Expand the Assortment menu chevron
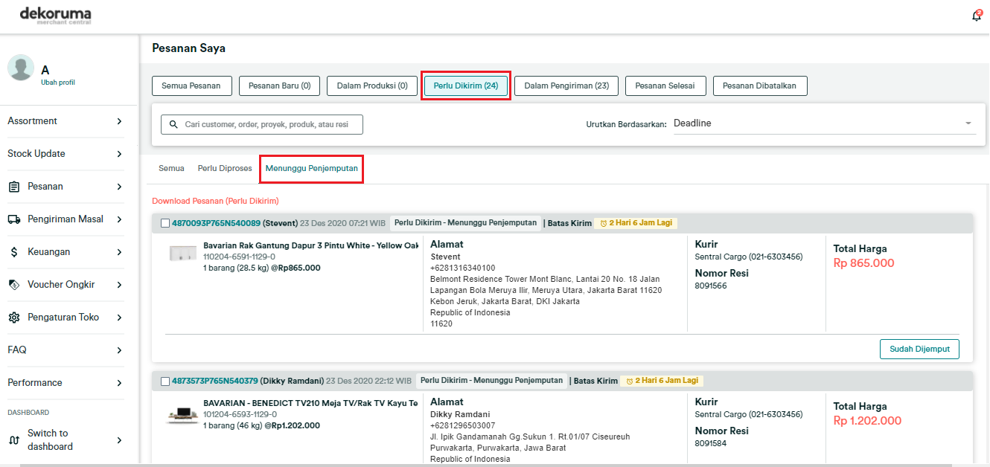This screenshot has width=990, height=467. (119, 121)
